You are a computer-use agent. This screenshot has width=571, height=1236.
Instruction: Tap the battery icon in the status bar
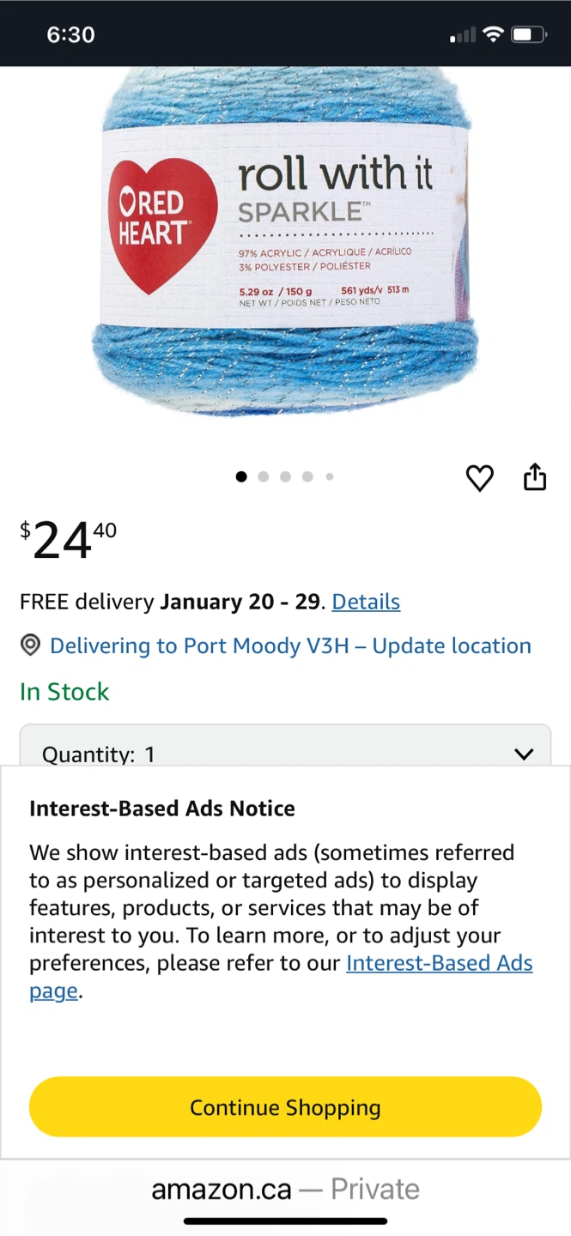[x=529, y=34]
